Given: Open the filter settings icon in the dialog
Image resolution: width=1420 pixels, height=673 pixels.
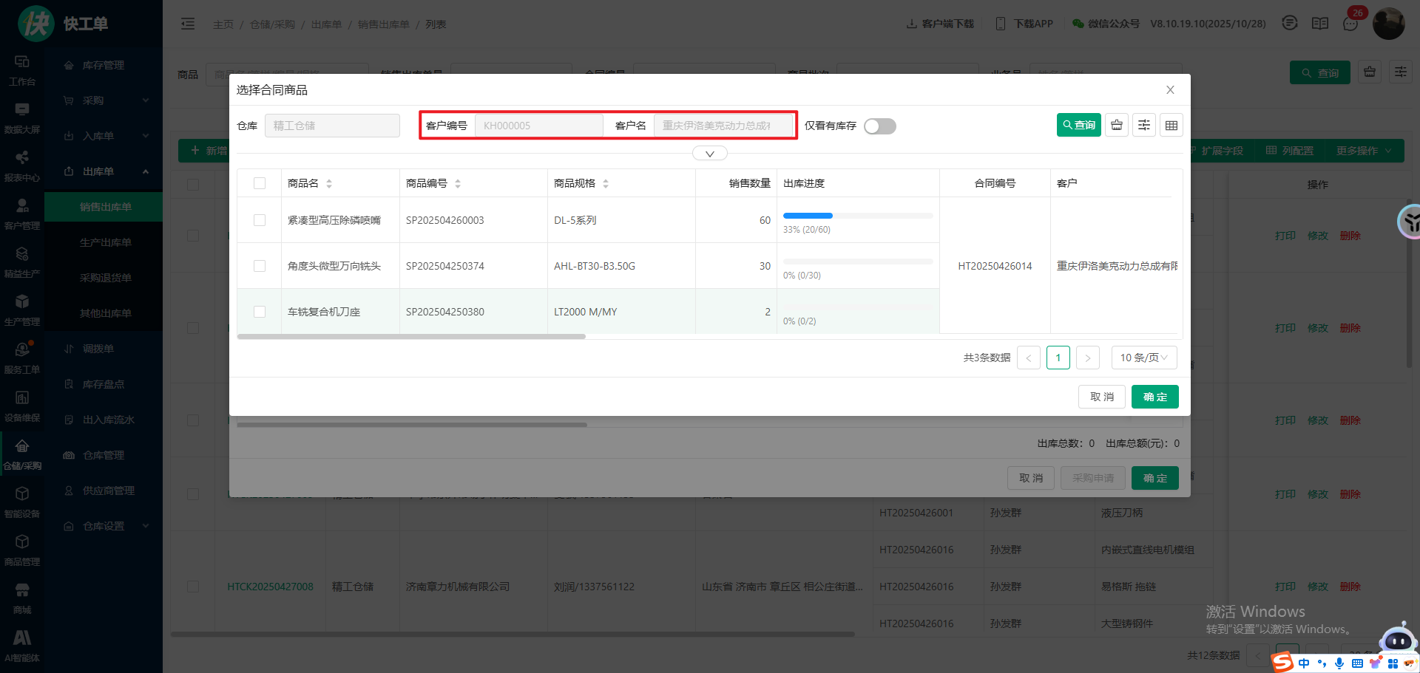Looking at the screenshot, I should click(1144, 126).
